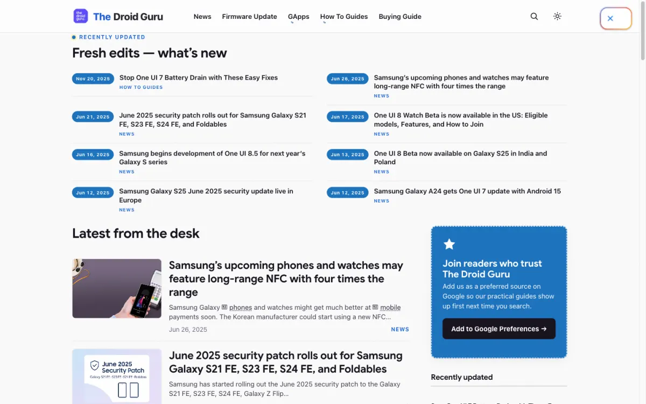Click The Droid Guru logo icon

click(x=80, y=16)
